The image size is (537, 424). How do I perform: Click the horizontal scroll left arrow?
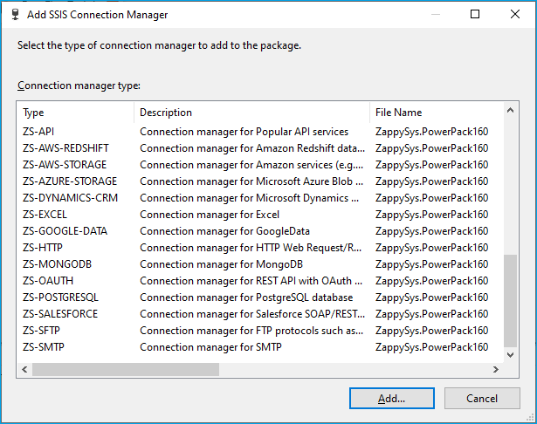click(x=24, y=369)
